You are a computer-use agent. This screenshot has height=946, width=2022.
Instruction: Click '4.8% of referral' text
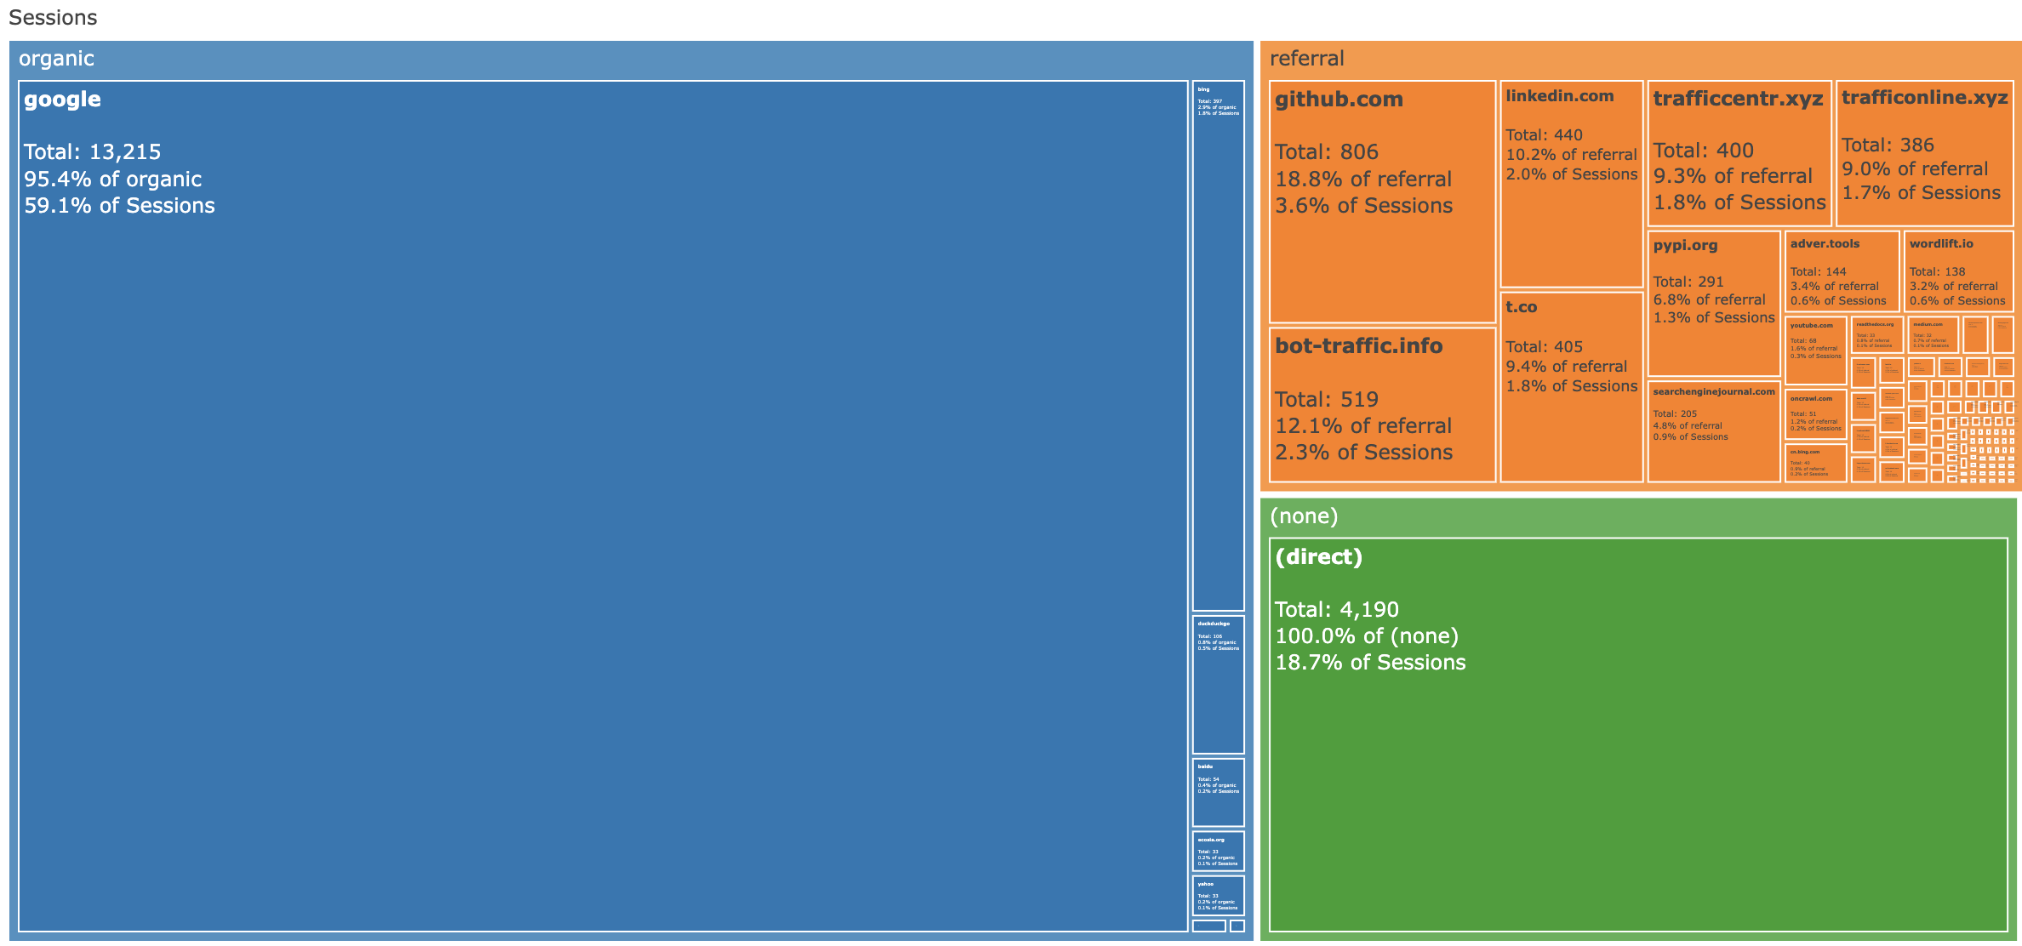[1688, 426]
